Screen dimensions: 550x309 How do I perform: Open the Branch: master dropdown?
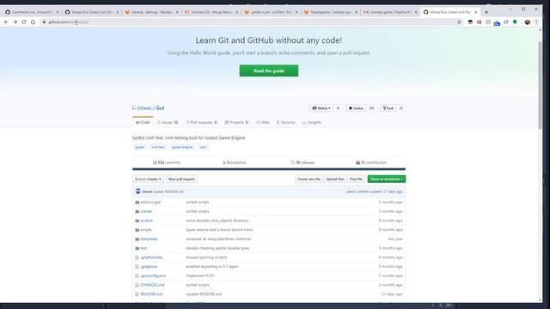coord(148,179)
